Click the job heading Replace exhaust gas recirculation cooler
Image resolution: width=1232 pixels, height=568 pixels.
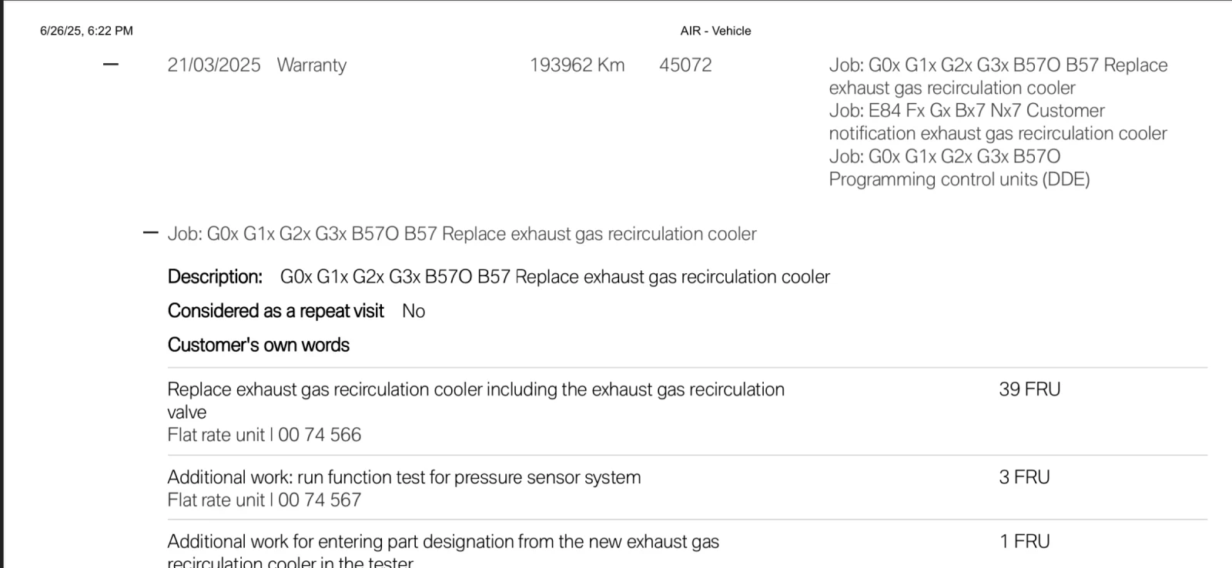coord(462,234)
